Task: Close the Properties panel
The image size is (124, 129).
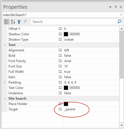Action: [121, 7]
